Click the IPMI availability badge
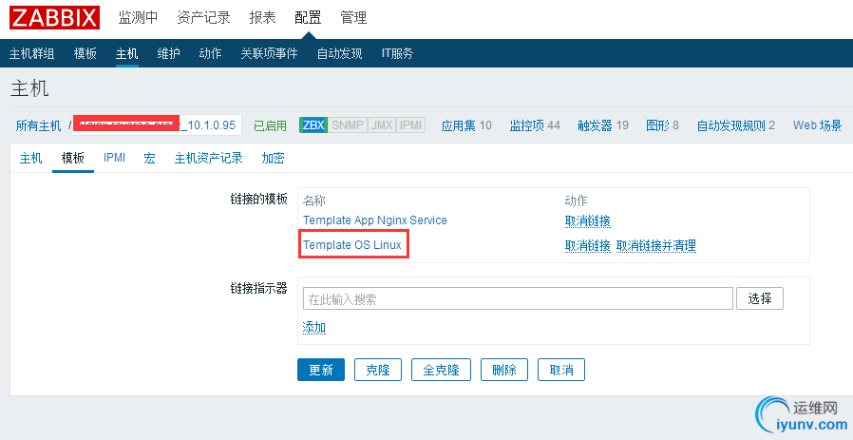Image resolution: width=853 pixels, height=440 pixels. tap(411, 125)
